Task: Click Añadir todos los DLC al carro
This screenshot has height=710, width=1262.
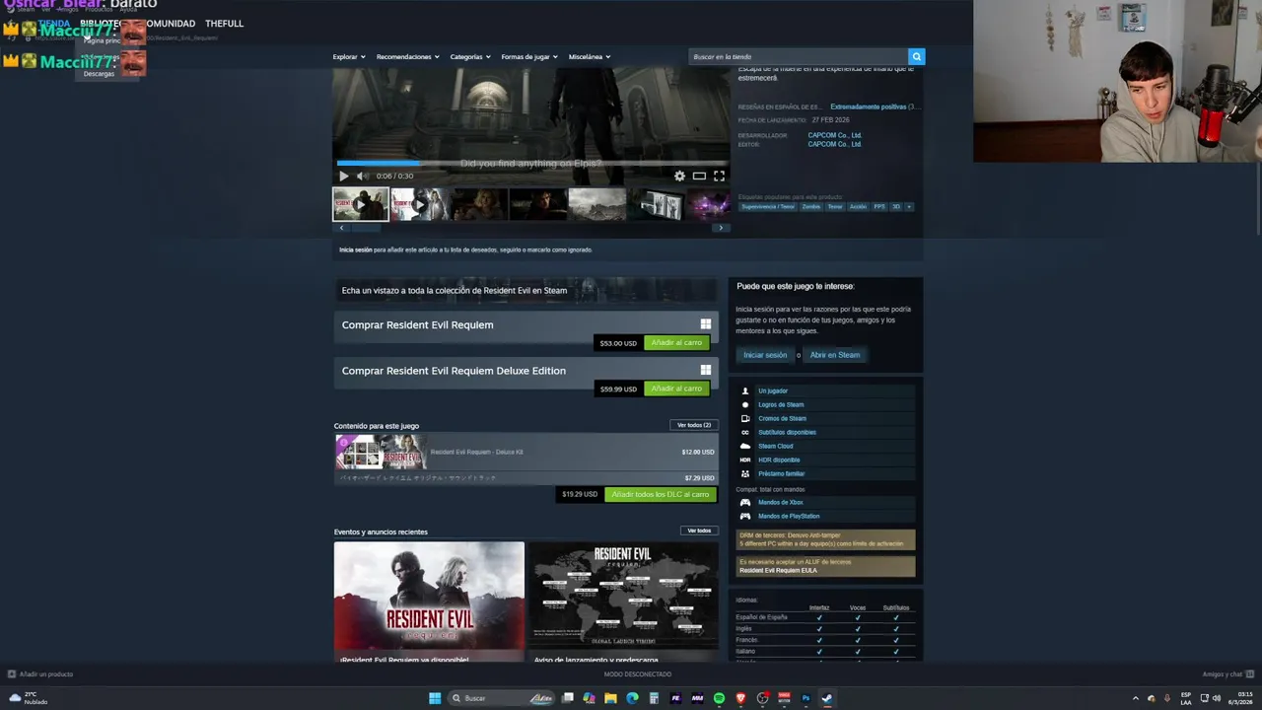Action: point(660,494)
